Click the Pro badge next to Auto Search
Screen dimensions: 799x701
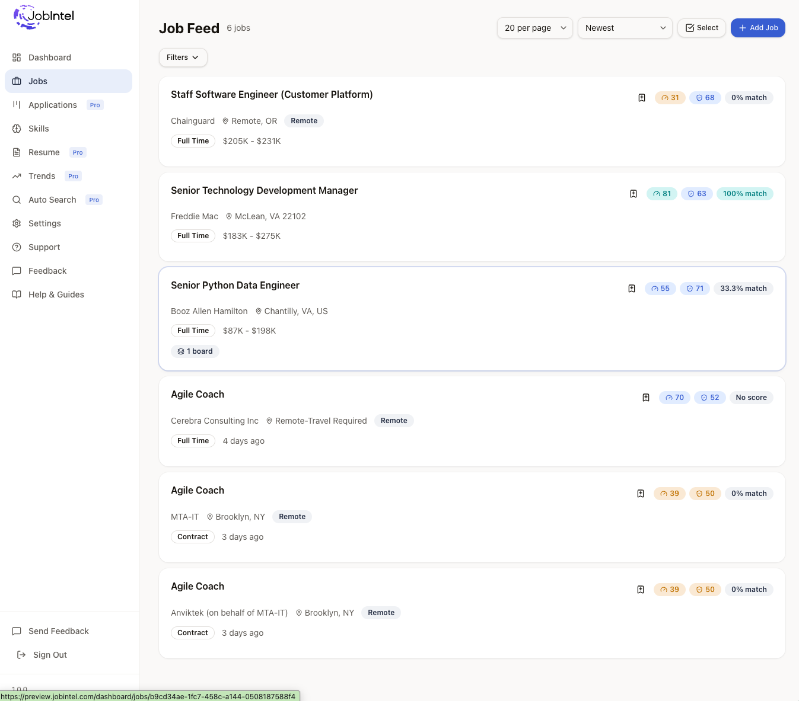(x=94, y=200)
